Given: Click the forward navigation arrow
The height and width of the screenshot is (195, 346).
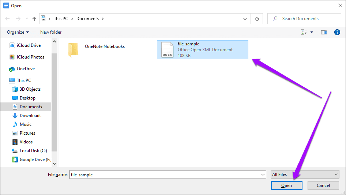Looking at the screenshot, I should [x=18, y=19].
